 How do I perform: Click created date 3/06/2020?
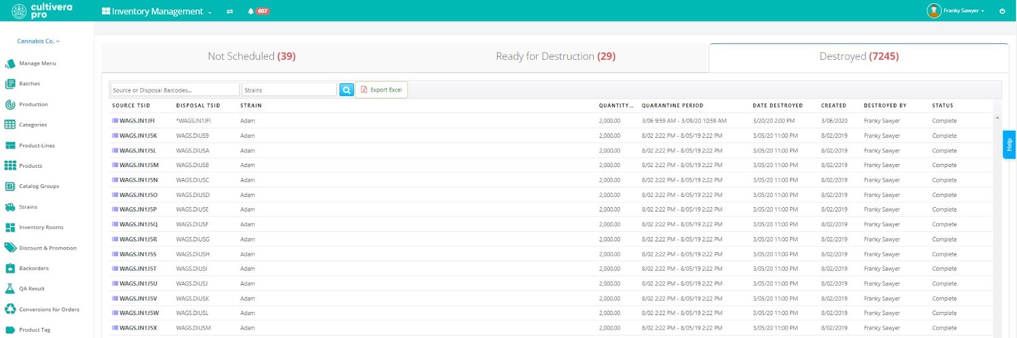coord(834,121)
